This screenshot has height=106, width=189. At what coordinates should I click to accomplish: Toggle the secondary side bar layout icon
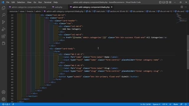167,2
